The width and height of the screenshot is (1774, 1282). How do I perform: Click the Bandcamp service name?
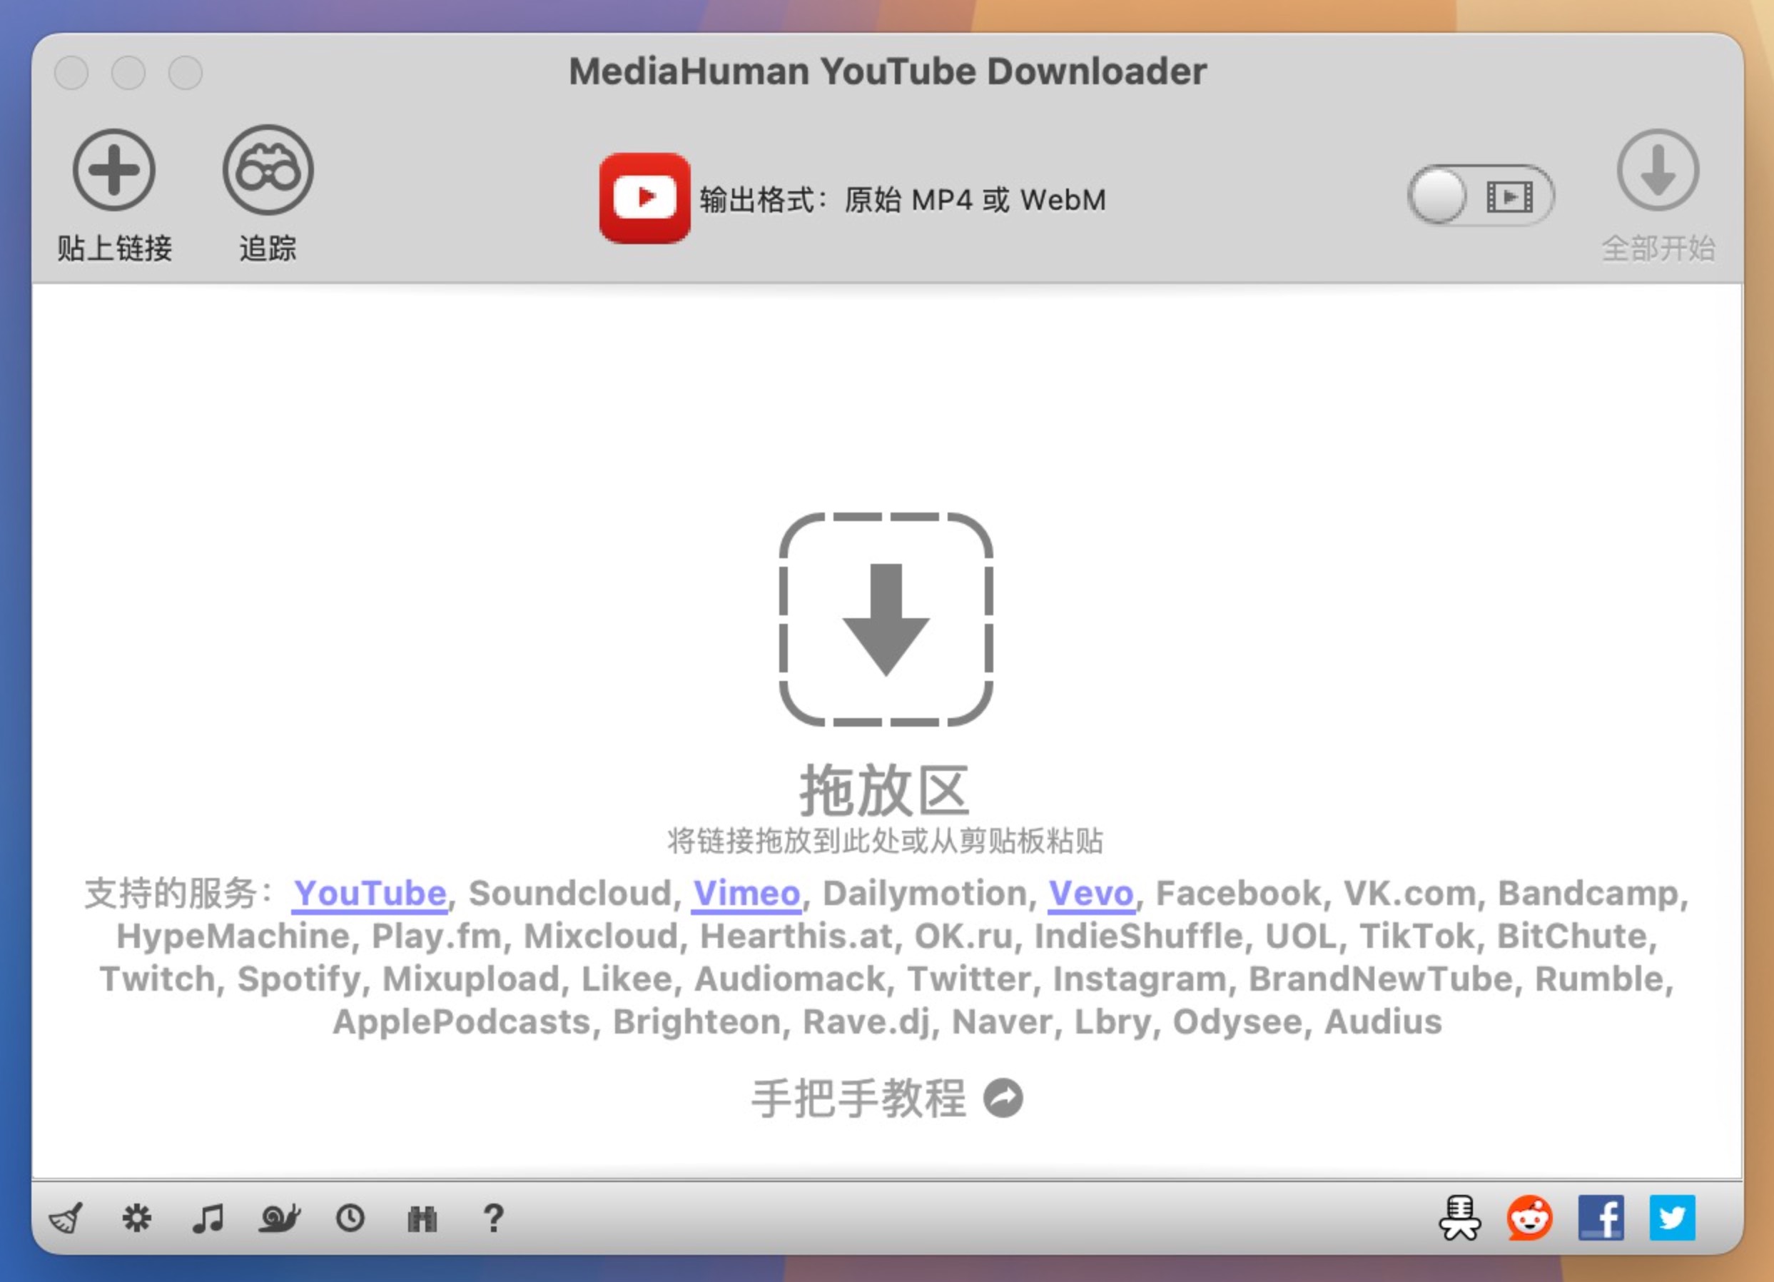tap(1588, 892)
